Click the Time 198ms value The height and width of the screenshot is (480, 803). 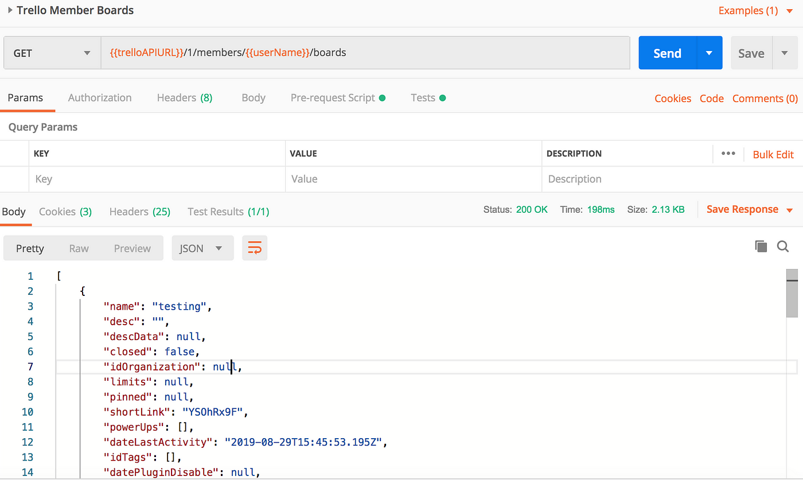point(601,209)
